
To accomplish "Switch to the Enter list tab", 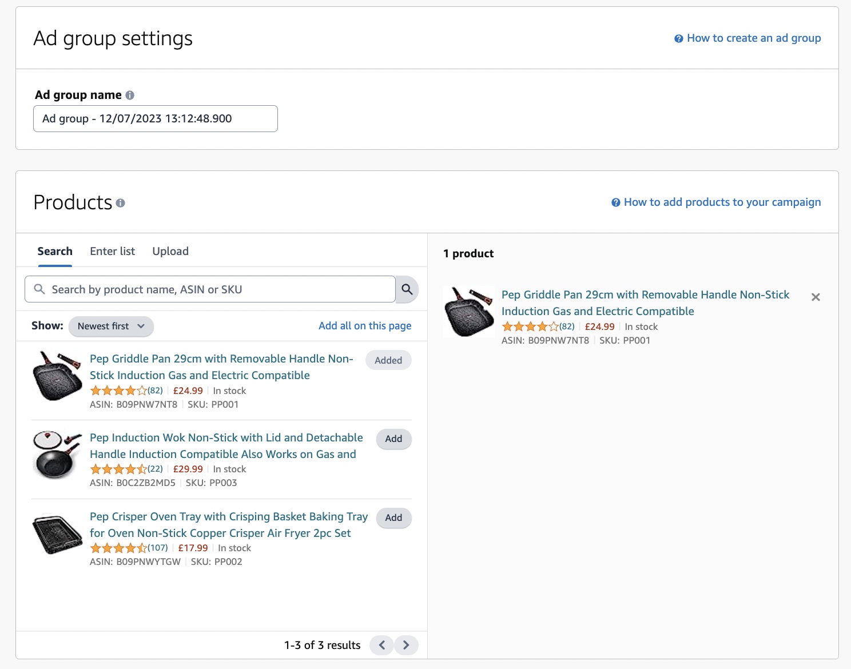I will coord(112,251).
